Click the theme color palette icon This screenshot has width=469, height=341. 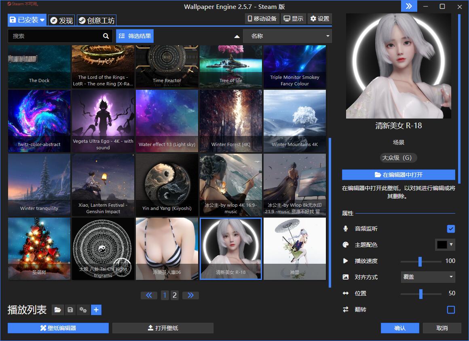pyautogui.click(x=345, y=245)
